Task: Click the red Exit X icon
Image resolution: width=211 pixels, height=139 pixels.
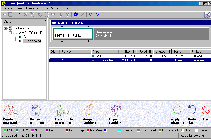Action: click(205, 110)
